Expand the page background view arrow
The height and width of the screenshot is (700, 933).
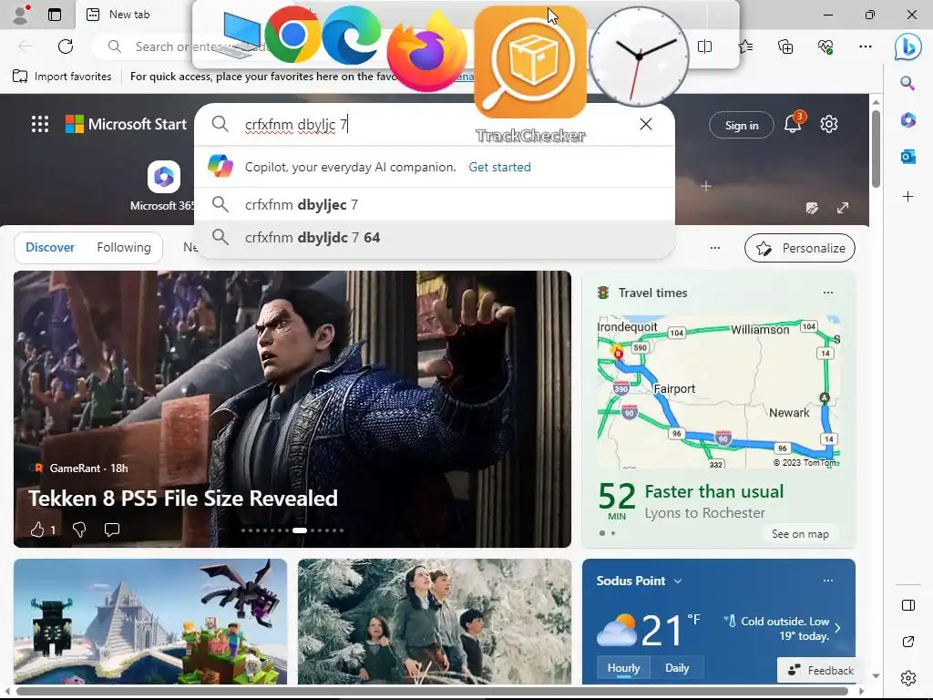843,208
